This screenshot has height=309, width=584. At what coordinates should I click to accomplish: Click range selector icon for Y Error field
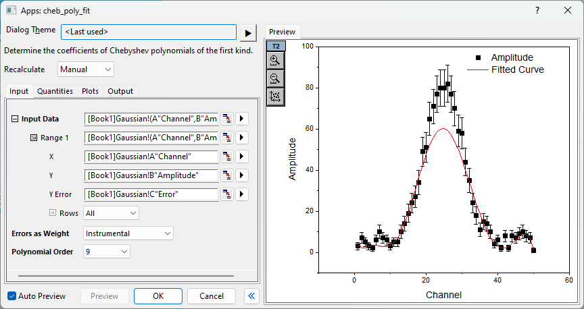tap(227, 194)
